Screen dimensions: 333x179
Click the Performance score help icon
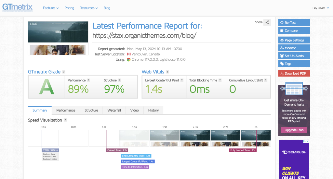[88, 80]
